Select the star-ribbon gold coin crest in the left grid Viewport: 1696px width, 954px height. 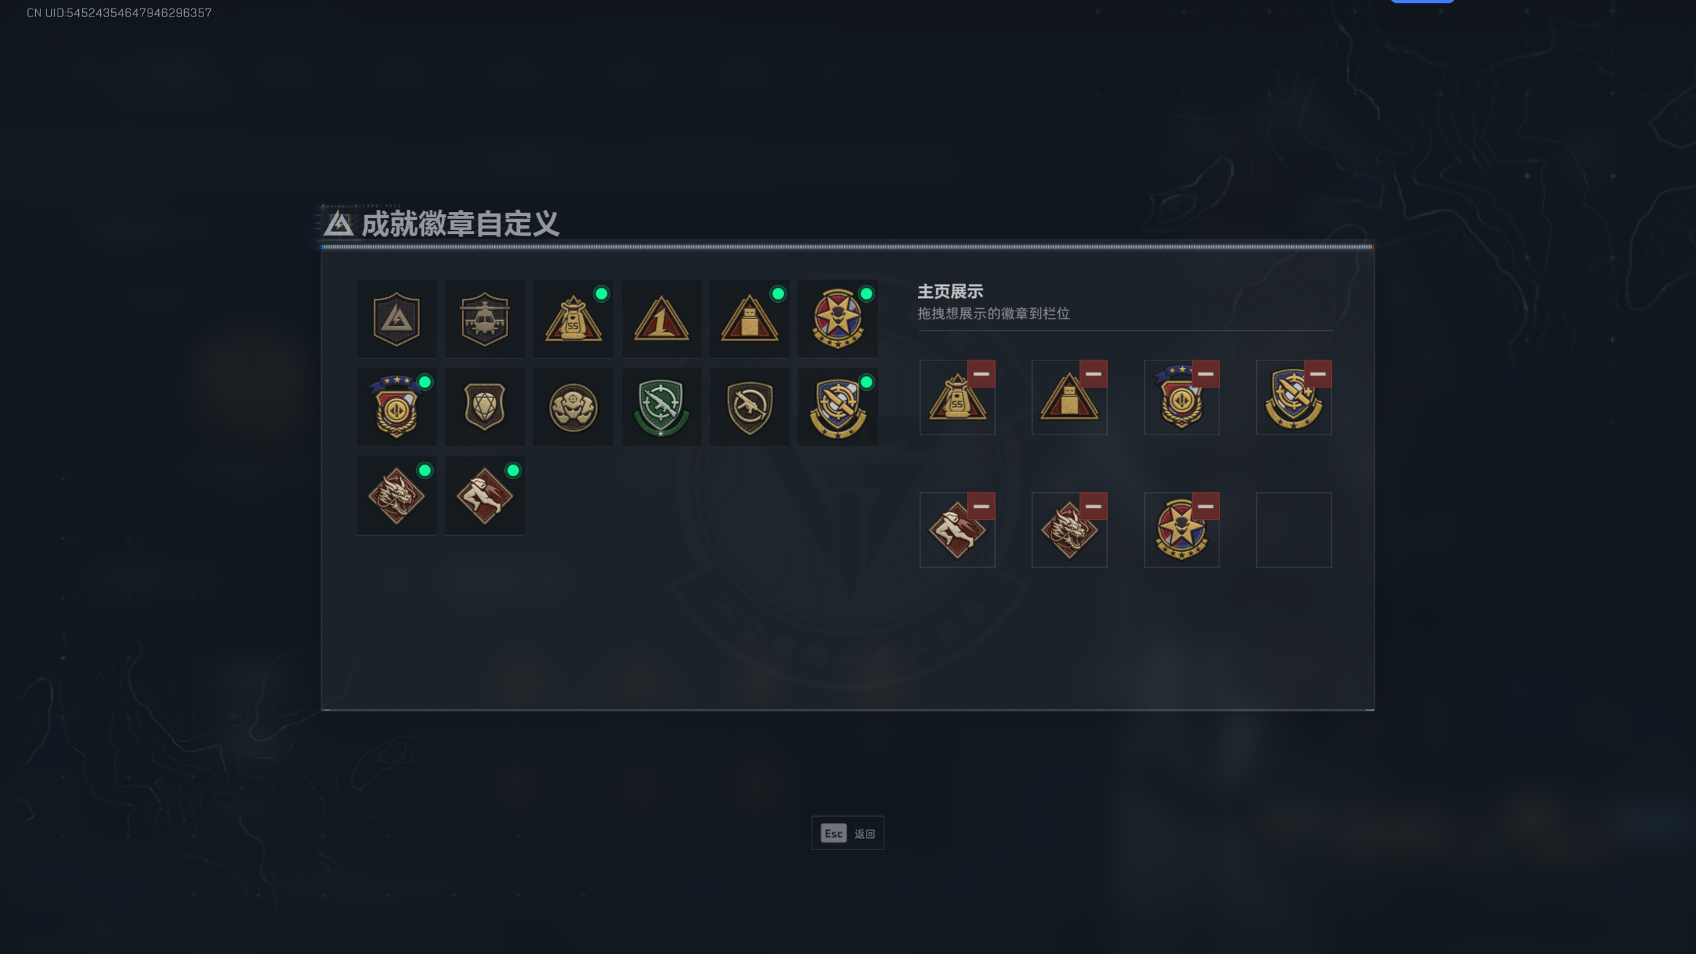coord(396,407)
